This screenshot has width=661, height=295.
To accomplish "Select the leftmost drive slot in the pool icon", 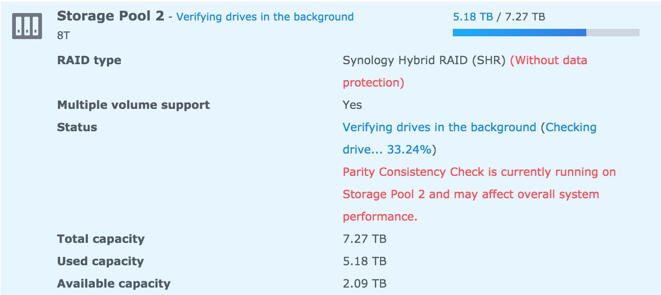I will coord(19,26).
